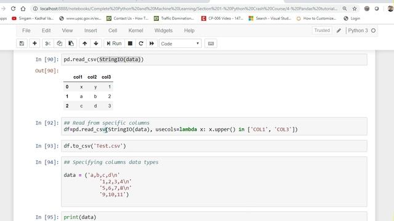The width and height of the screenshot is (394, 221).
Task: Open the Insert menu
Action: click(90, 31)
